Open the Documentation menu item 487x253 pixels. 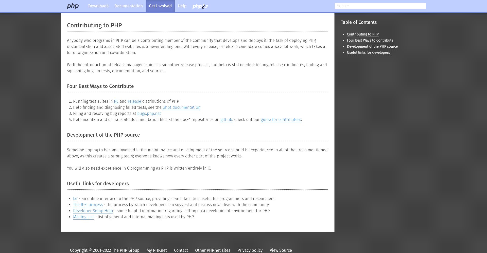click(x=129, y=6)
